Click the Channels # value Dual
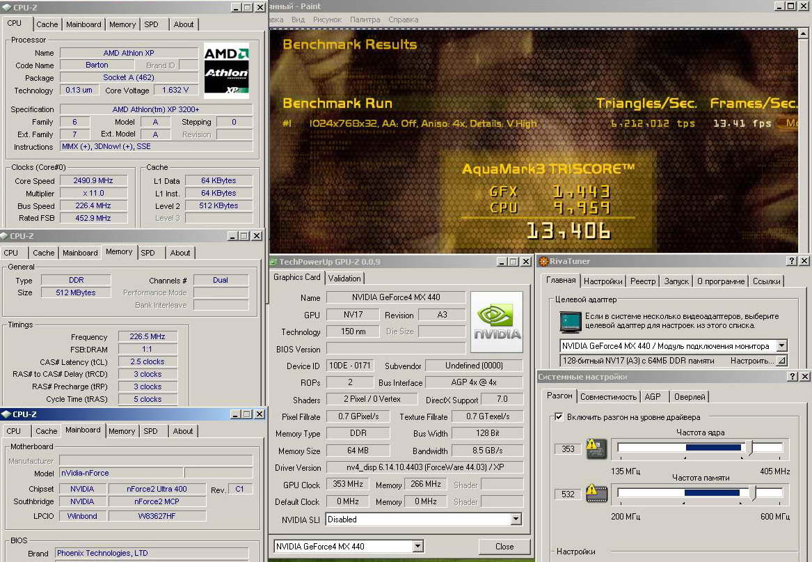 click(x=221, y=280)
